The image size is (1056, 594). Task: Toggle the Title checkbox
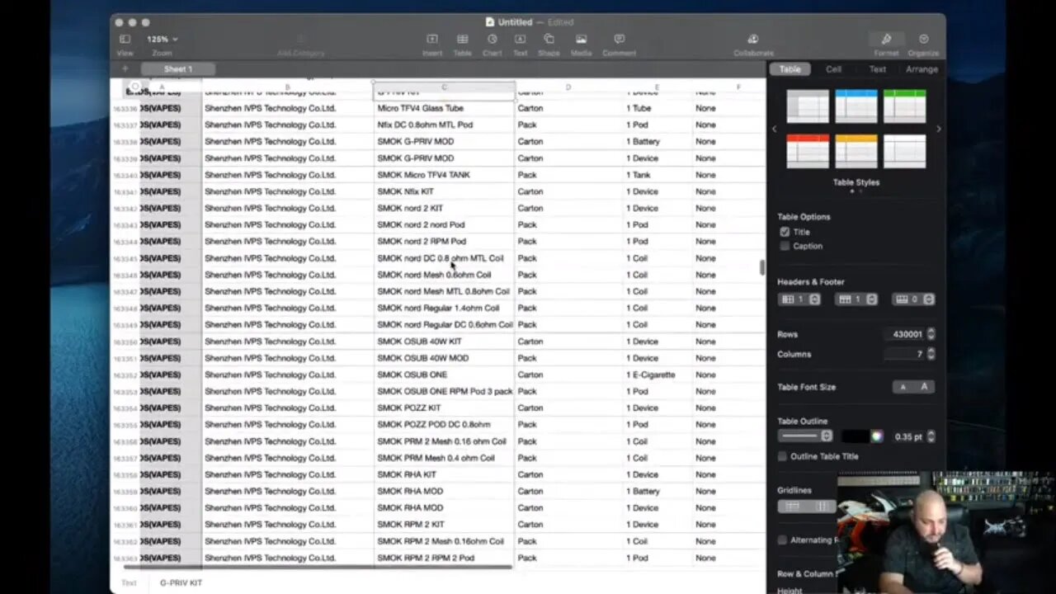click(x=785, y=232)
